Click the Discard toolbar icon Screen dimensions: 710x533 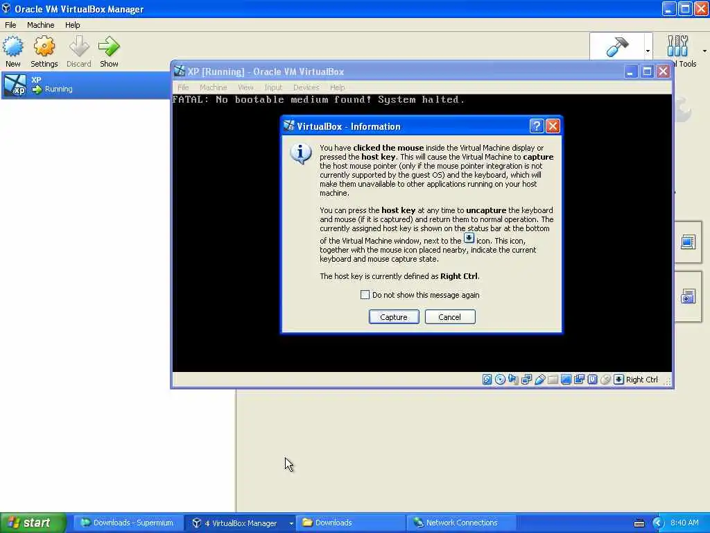[x=79, y=51]
